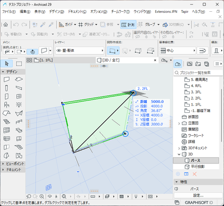Close the [3D / 全て] tab
224x206 pixels.
(x=155, y=60)
